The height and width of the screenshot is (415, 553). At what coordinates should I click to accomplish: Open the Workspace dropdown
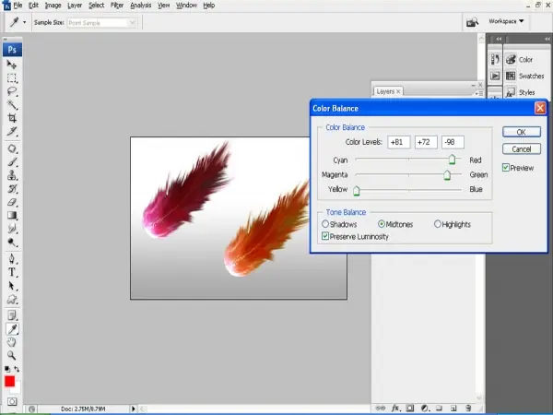point(506,21)
